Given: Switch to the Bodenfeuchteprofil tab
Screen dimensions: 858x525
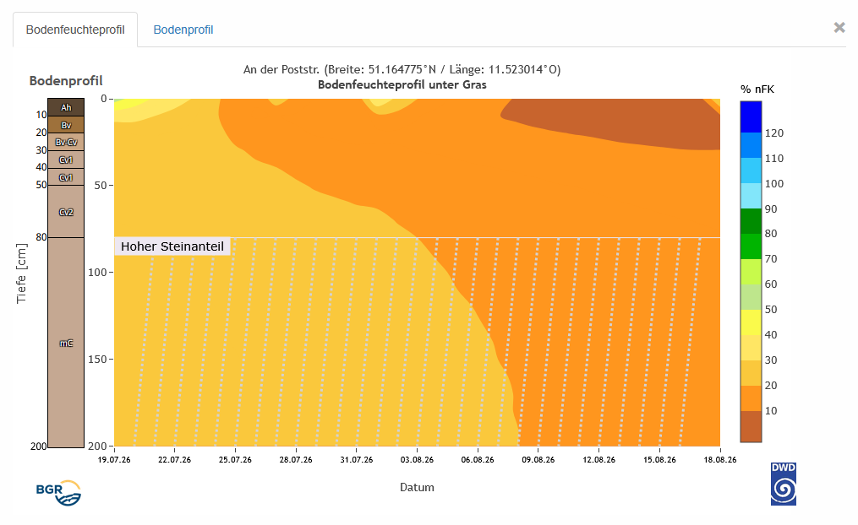Looking at the screenshot, I should coord(75,30).
